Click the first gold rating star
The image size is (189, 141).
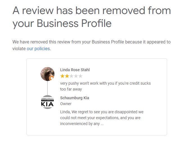(x=62, y=76)
